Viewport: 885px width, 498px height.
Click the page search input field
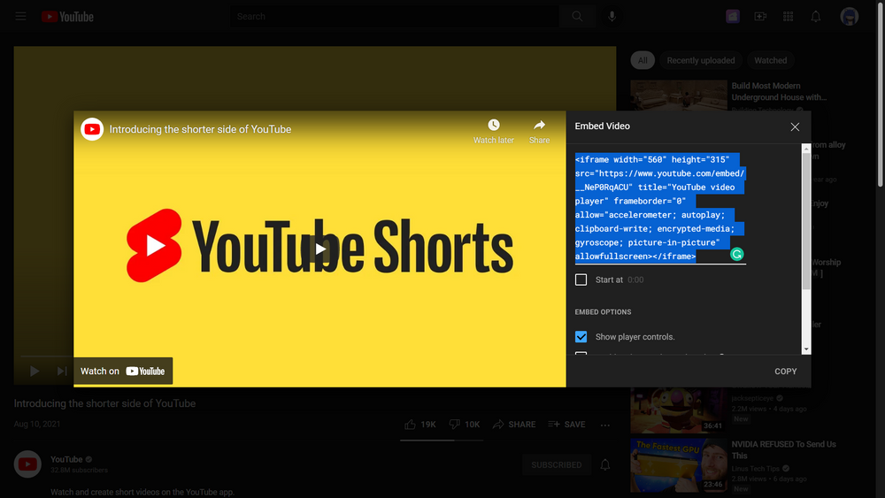pyautogui.click(x=394, y=16)
